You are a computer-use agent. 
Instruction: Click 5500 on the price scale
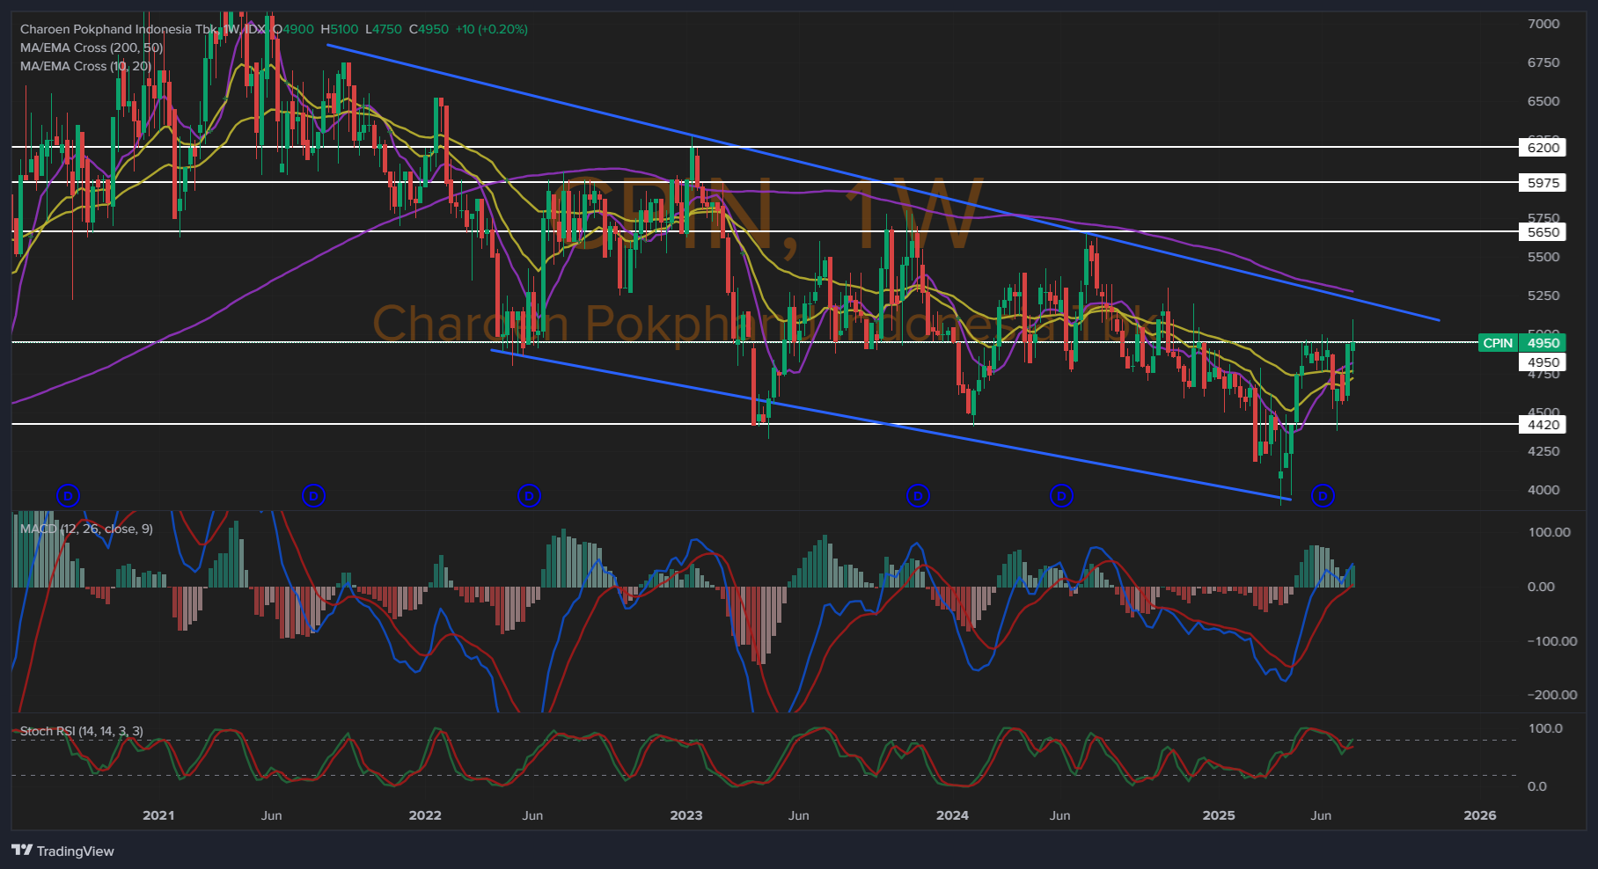[x=1543, y=257]
